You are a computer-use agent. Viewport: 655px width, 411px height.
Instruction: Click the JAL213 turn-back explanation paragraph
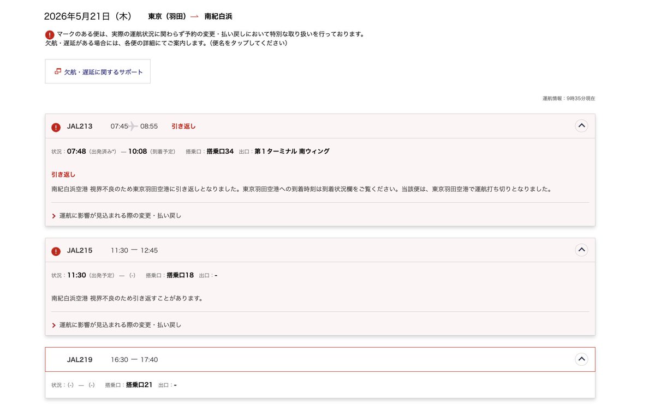click(x=301, y=190)
